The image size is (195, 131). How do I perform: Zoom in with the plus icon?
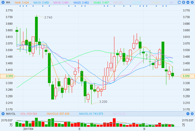point(184,2)
